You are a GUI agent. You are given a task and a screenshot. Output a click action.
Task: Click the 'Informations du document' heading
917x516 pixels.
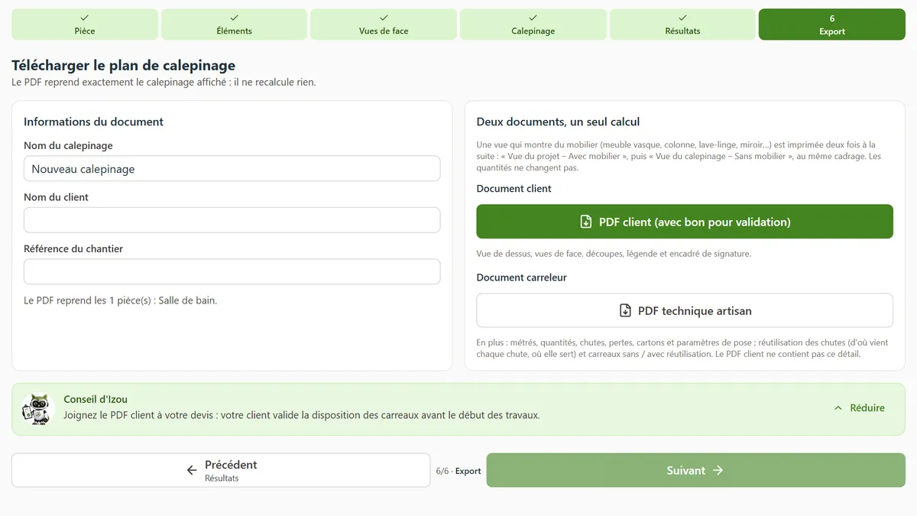tap(93, 122)
